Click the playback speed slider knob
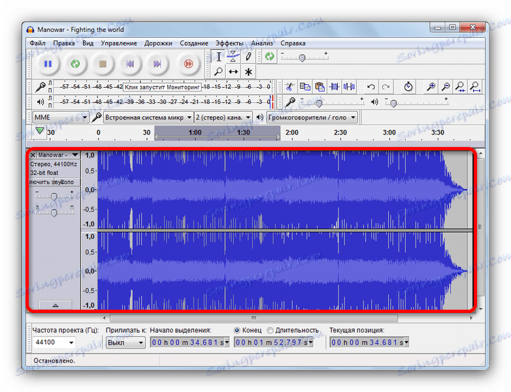This screenshot has height=392, width=511. click(302, 58)
